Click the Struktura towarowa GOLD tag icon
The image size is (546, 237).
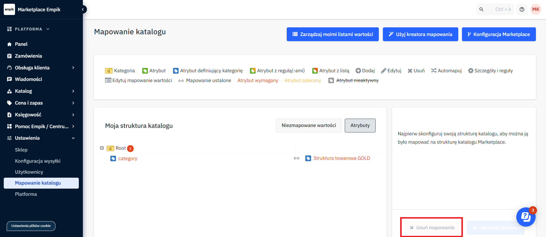click(x=308, y=158)
